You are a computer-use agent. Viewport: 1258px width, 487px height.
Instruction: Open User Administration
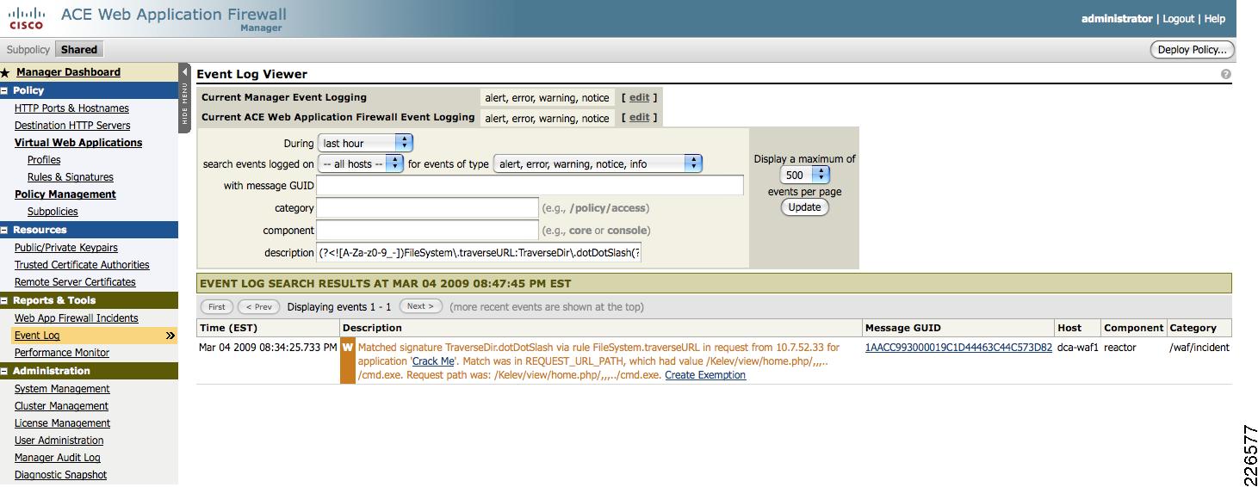59,441
